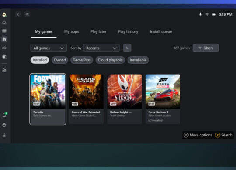The image size is (236, 170).
Task: Select the Hollow Knight Silksong card
Action: click(125, 99)
